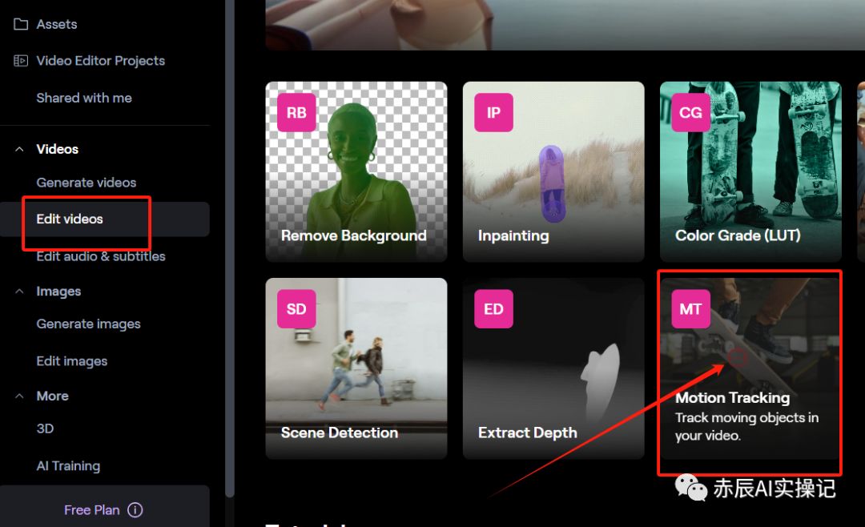Click the MT badge on Motion Tracking

coord(690,309)
